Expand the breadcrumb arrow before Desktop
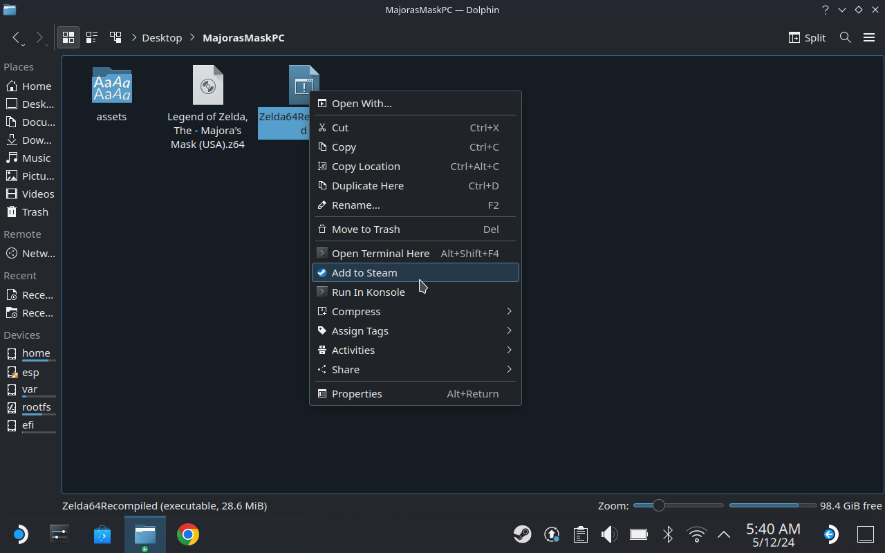Image resolution: width=885 pixels, height=553 pixels. pyautogui.click(x=133, y=38)
